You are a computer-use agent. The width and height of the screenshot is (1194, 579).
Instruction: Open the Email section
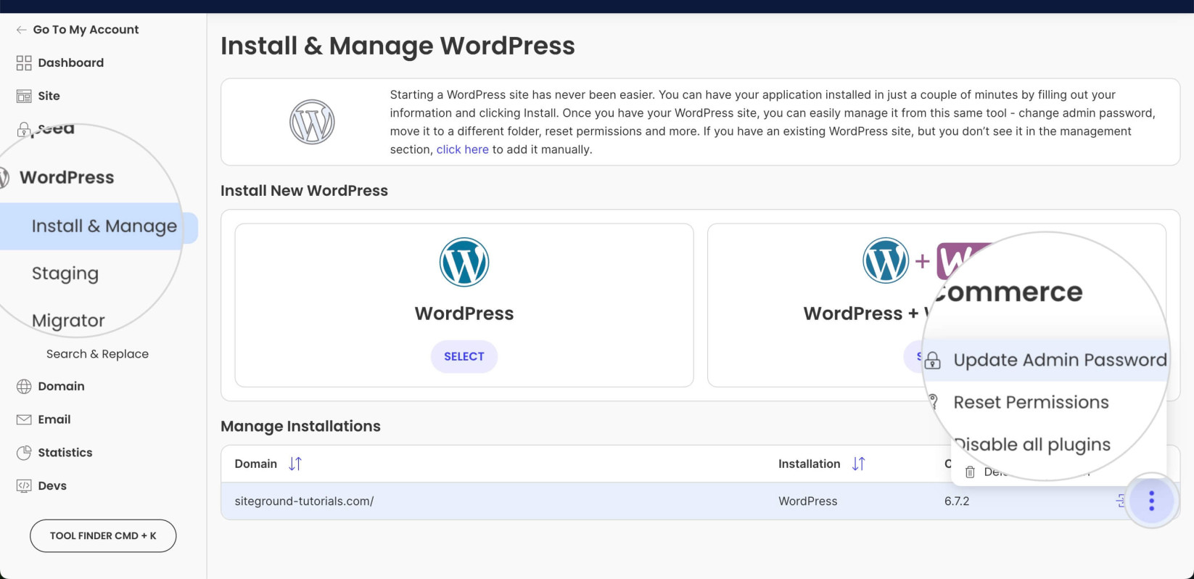[x=54, y=419]
